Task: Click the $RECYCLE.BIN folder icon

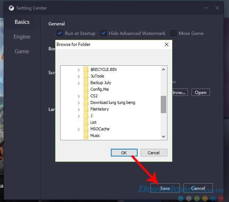Action: pyautogui.click(x=86, y=69)
